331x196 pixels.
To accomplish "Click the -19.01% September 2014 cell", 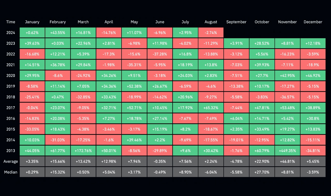I will tap(236, 140).
